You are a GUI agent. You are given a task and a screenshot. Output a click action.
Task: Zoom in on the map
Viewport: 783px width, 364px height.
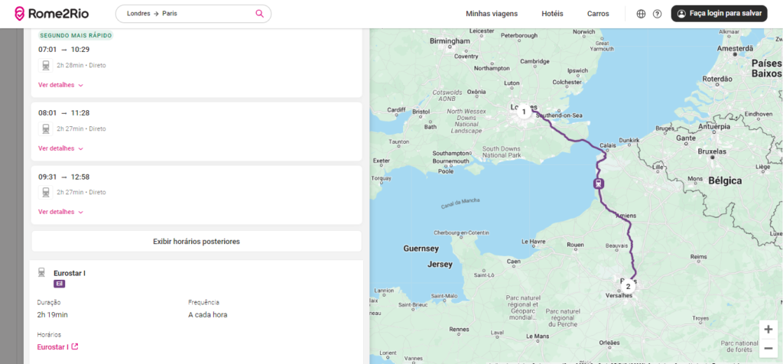(x=768, y=329)
